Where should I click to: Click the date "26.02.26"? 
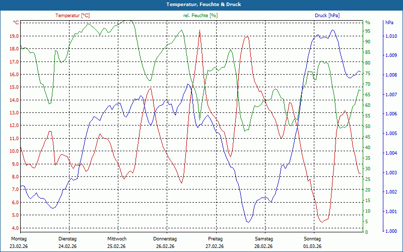165,246
